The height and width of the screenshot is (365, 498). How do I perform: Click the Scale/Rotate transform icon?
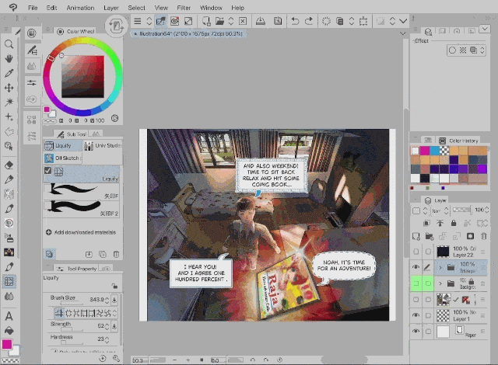tap(363, 21)
